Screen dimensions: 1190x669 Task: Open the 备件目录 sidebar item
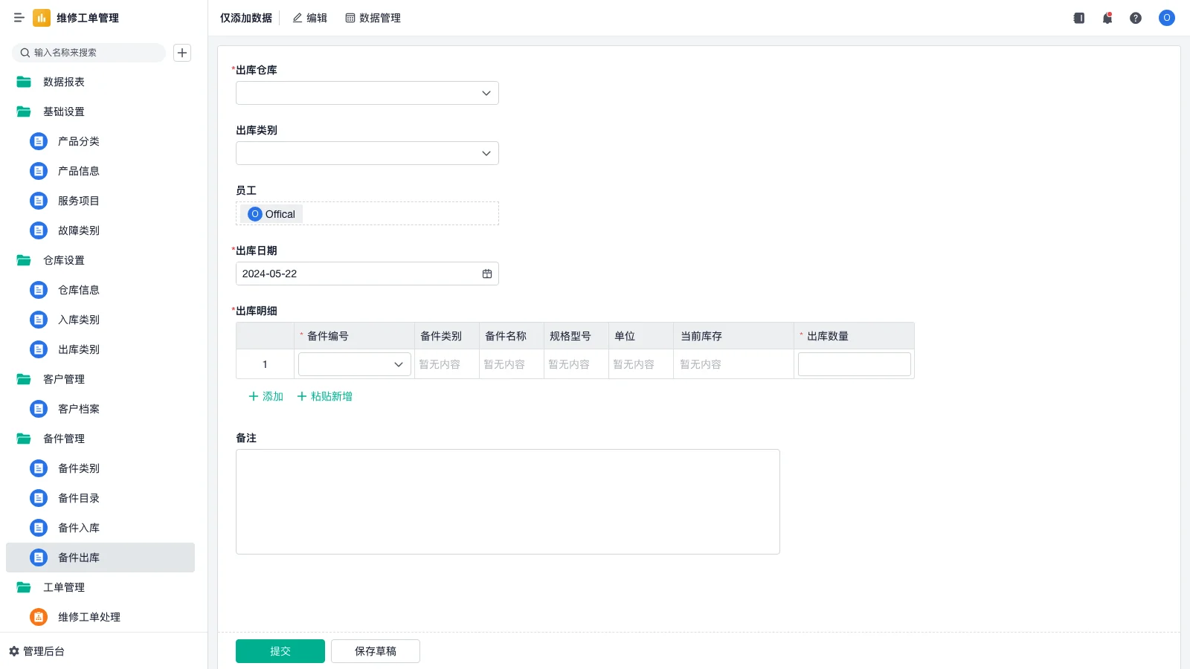[100, 498]
